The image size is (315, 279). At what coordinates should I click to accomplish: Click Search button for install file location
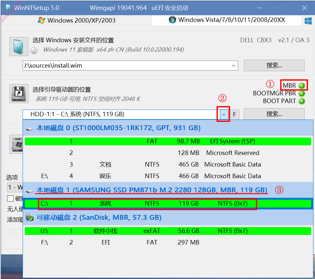pyautogui.click(x=274, y=65)
